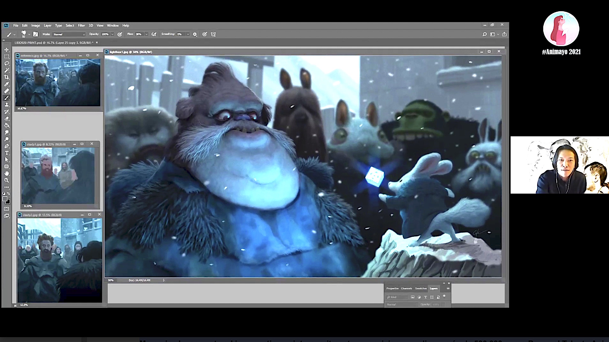Screen dimensions: 609x342
Task: Select the Zoom tool
Action: (7, 180)
